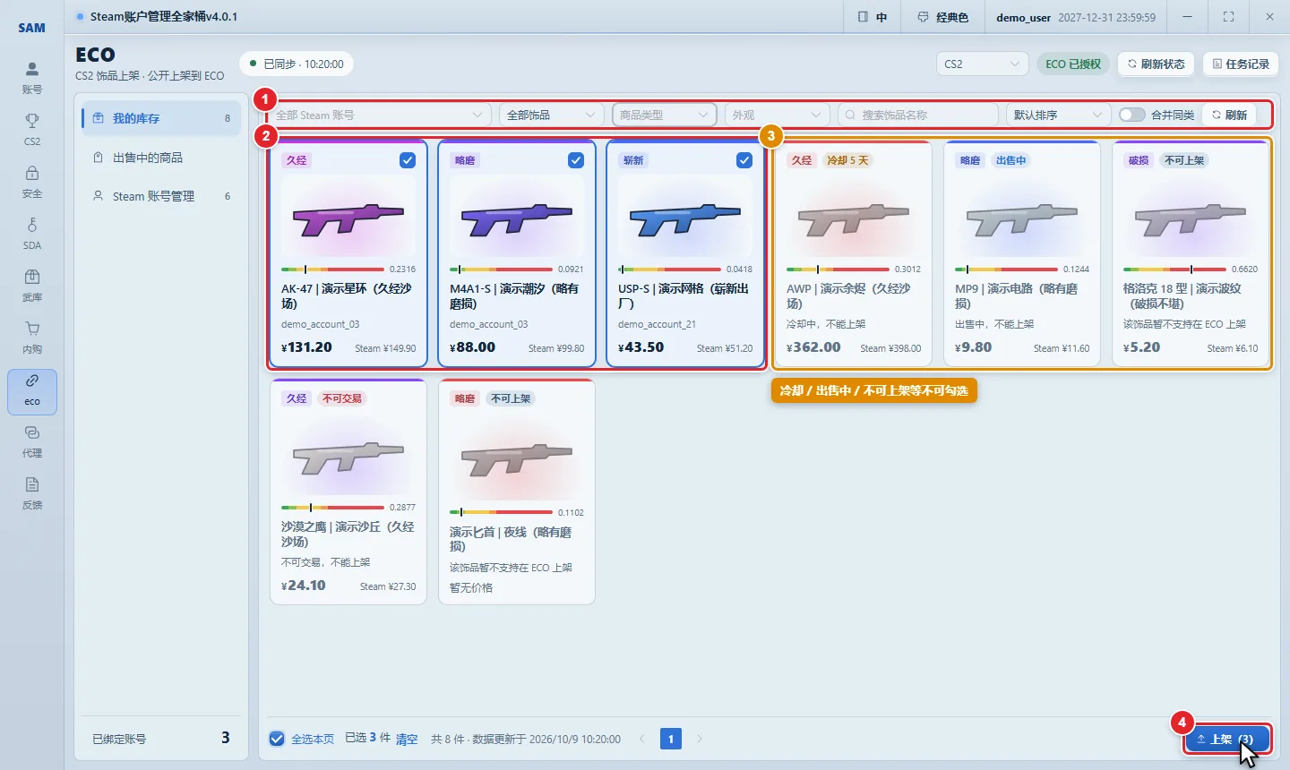Open the 外观 dropdown
Viewport: 1290px width, 770px height.
(777, 115)
